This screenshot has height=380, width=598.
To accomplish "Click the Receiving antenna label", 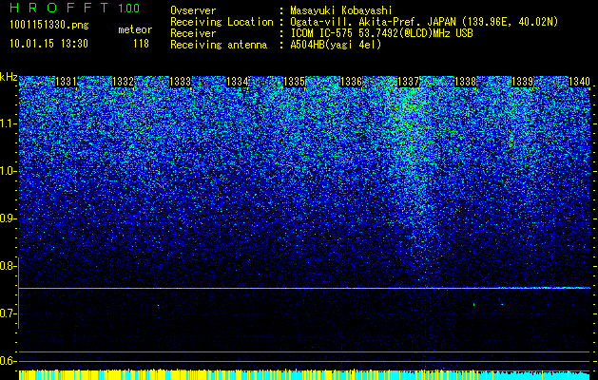I will pos(219,45).
